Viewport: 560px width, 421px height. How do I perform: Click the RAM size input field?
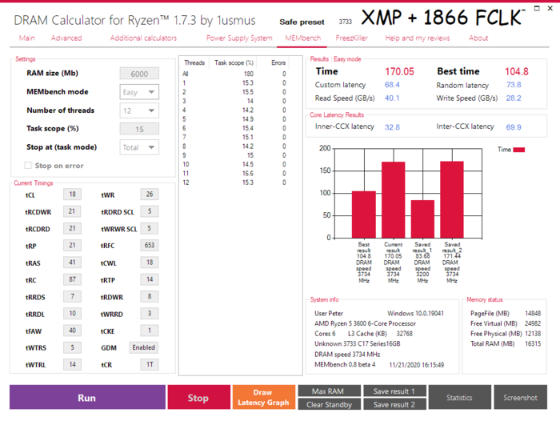coord(139,74)
